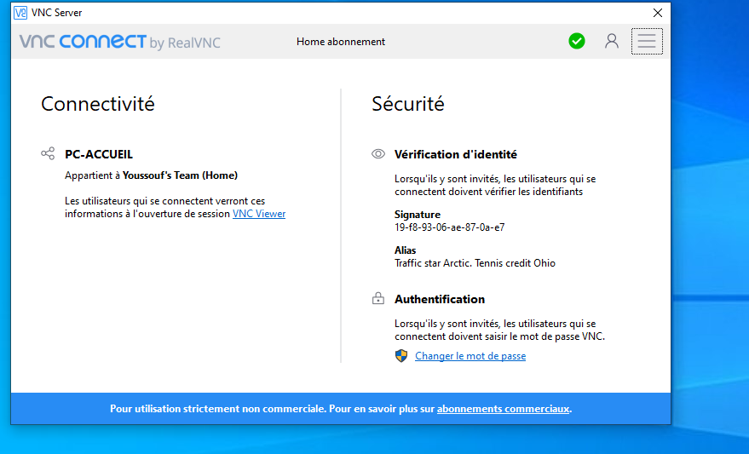Click the Home abonnement label
Screen dimensions: 749x454
coord(341,42)
